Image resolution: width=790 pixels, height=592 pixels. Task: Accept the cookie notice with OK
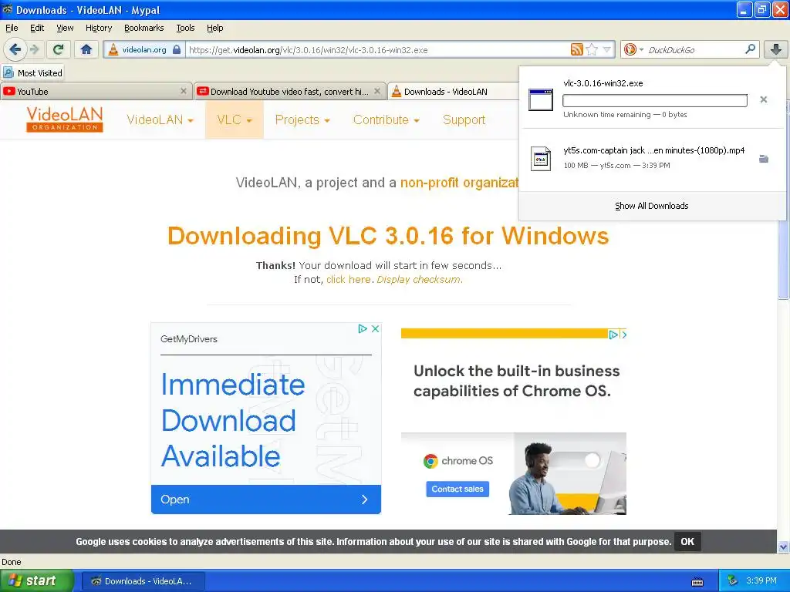[x=687, y=542]
